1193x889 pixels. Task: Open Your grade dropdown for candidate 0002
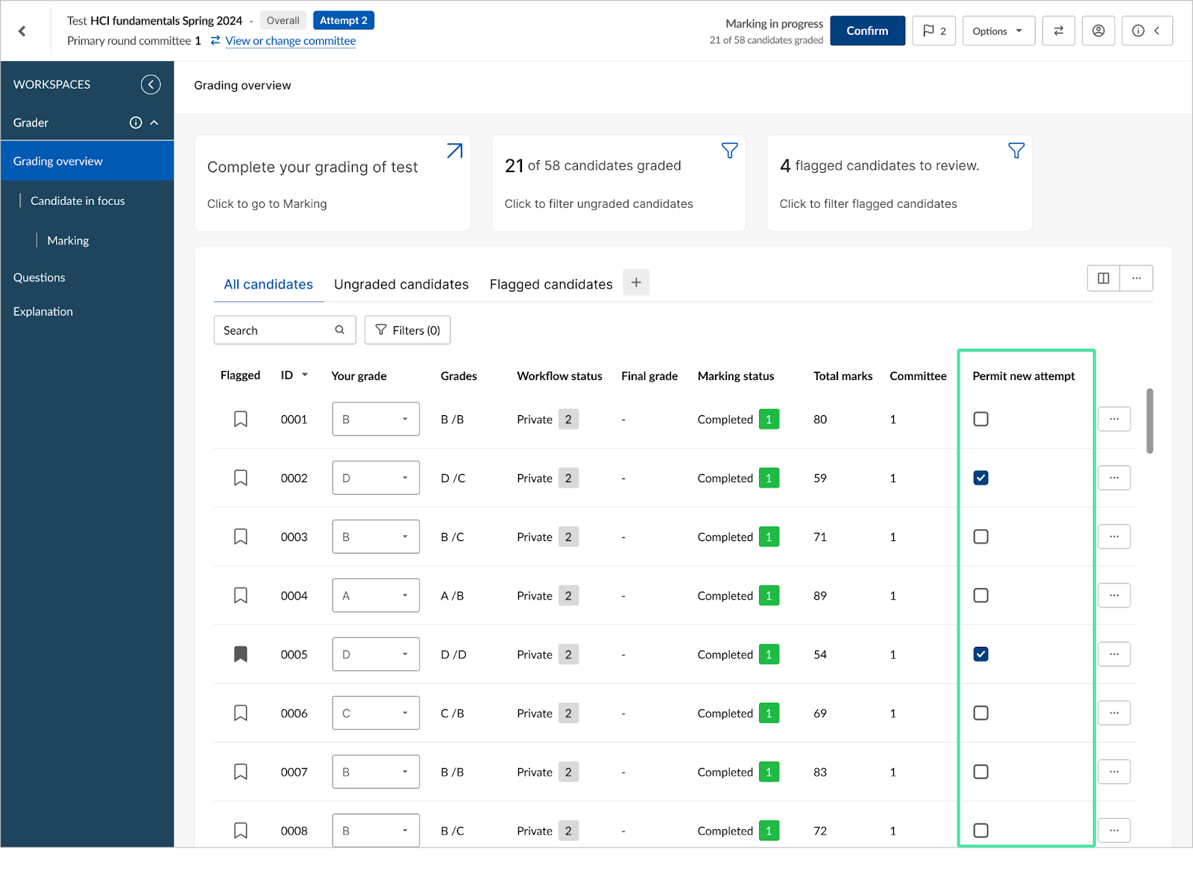(376, 478)
